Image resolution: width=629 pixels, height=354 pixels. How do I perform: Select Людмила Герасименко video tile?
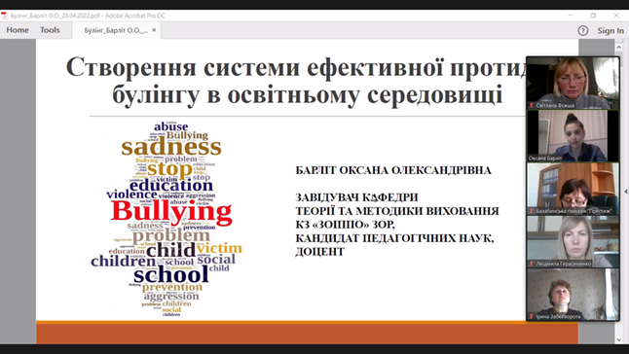point(573,241)
